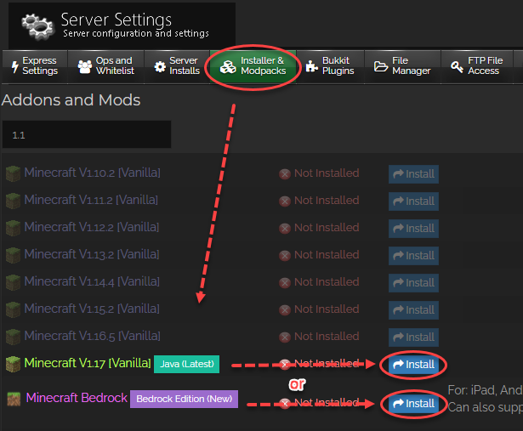
Task: Click the grass block icon for V1.16.5
Action: tap(14, 337)
